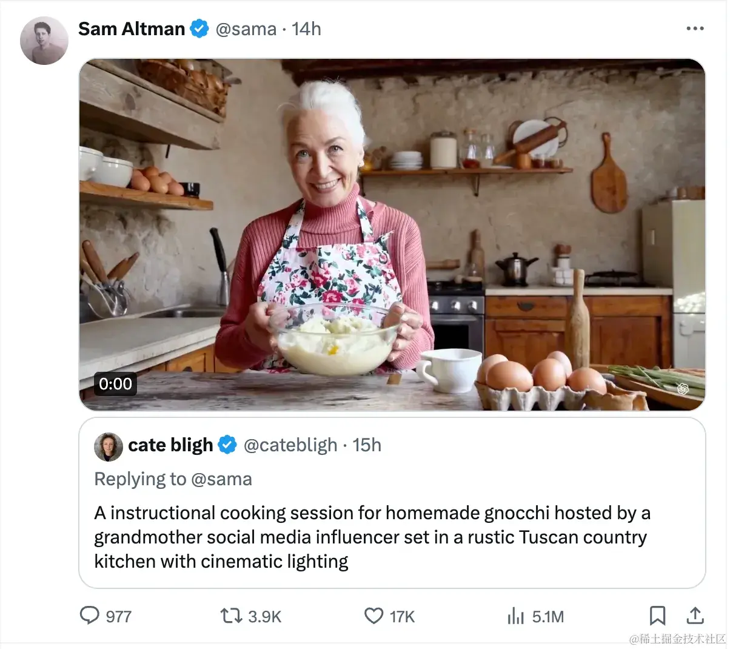Click the retweet arrows icon
730x649 pixels.
(231, 616)
